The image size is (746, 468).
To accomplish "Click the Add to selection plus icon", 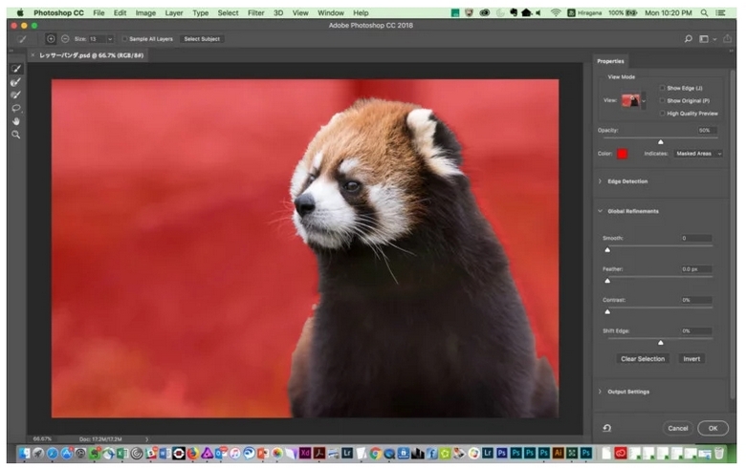I will 51,39.
